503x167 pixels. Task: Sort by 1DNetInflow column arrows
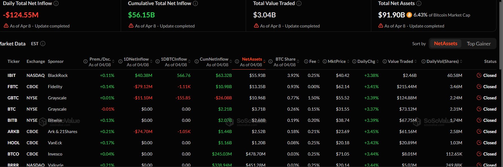151,61
